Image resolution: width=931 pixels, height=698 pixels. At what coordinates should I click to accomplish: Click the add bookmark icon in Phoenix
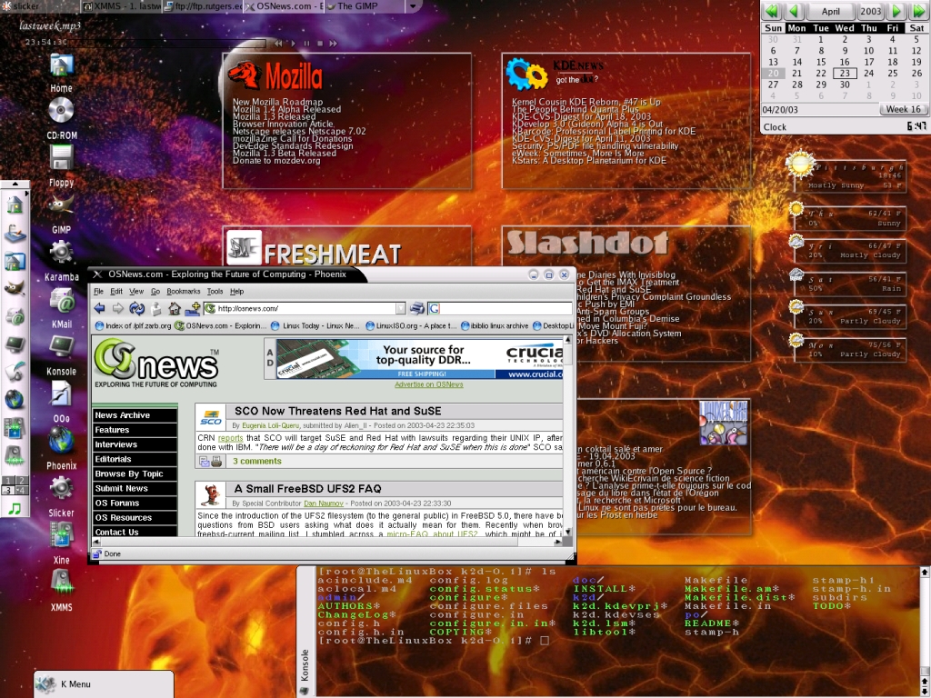click(x=193, y=308)
